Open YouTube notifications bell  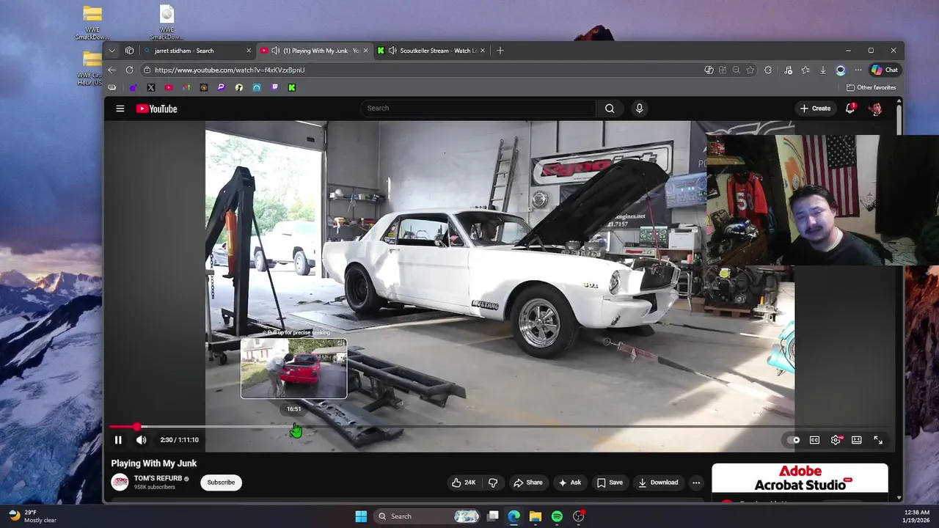pos(850,109)
